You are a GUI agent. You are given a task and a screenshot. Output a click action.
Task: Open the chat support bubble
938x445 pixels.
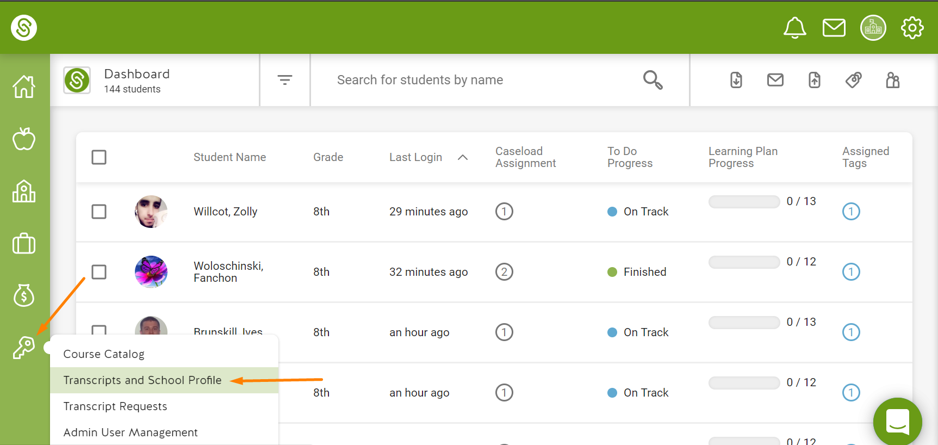click(x=897, y=422)
